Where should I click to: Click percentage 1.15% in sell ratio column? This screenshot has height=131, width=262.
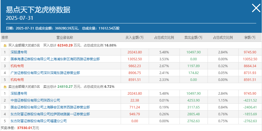click(223, 100)
